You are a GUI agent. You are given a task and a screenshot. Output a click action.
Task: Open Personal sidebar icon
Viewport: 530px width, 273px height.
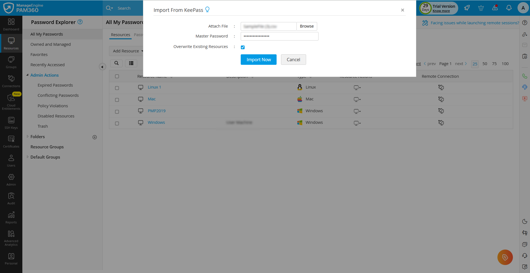(11, 259)
